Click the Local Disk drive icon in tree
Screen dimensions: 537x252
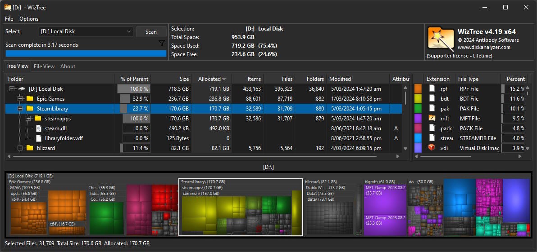[x=22, y=89]
